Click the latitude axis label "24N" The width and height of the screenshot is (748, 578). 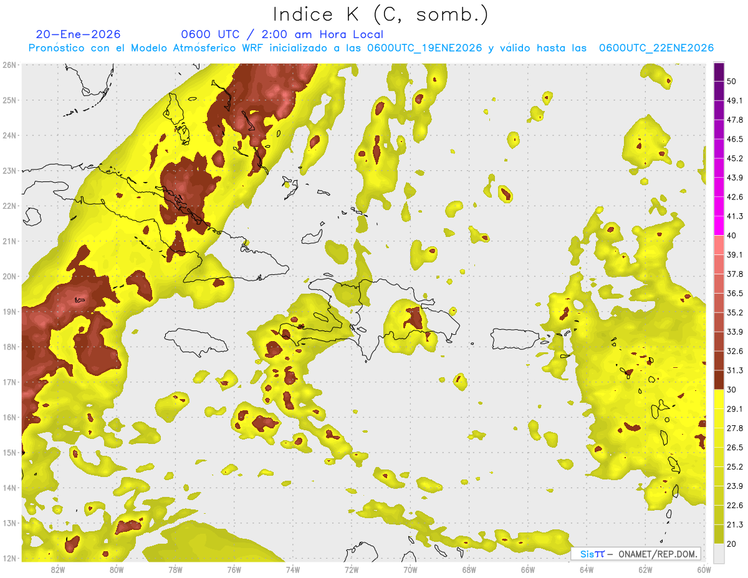pos(9,135)
